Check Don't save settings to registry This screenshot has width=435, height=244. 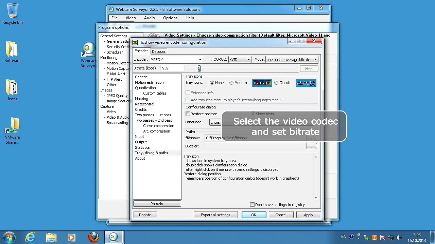[252, 205]
